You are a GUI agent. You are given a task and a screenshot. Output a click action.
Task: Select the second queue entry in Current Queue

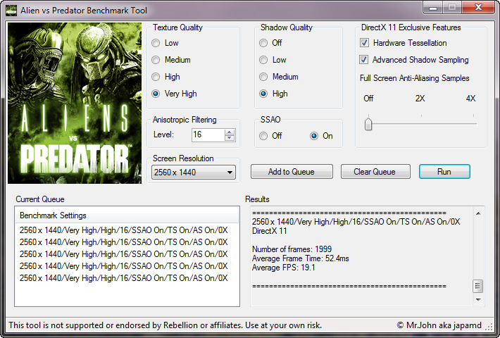pos(124,242)
